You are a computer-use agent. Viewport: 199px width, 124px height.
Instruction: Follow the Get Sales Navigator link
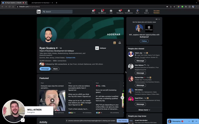[x=156, y=12]
